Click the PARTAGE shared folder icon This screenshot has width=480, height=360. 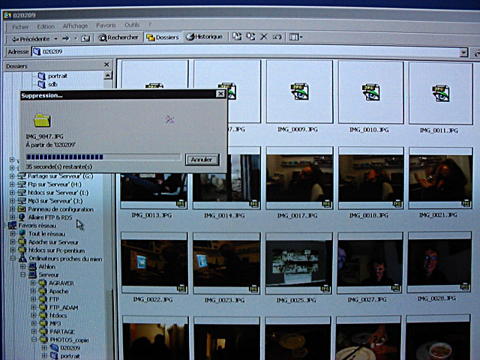[43, 331]
